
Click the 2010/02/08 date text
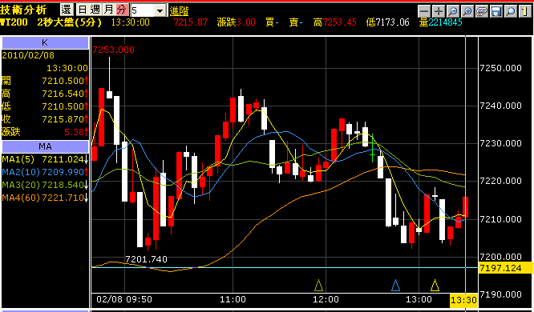tap(28, 55)
